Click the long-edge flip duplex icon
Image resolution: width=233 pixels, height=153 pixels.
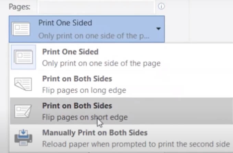pos(23,84)
